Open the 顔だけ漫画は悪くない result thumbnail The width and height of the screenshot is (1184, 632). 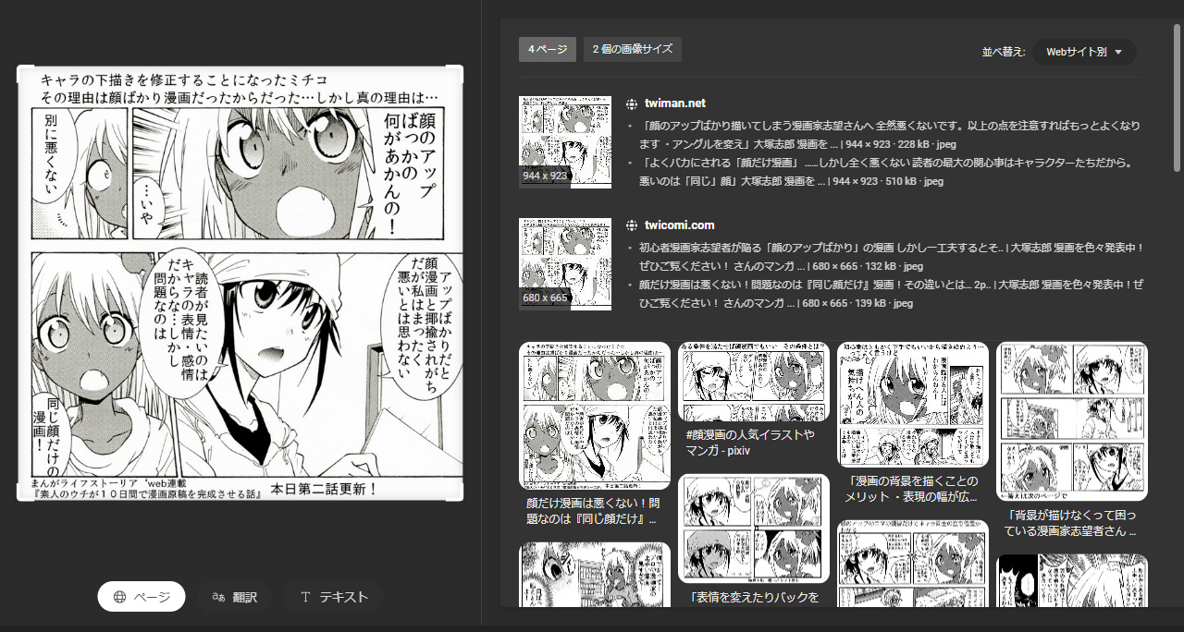(x=594, y=416)
